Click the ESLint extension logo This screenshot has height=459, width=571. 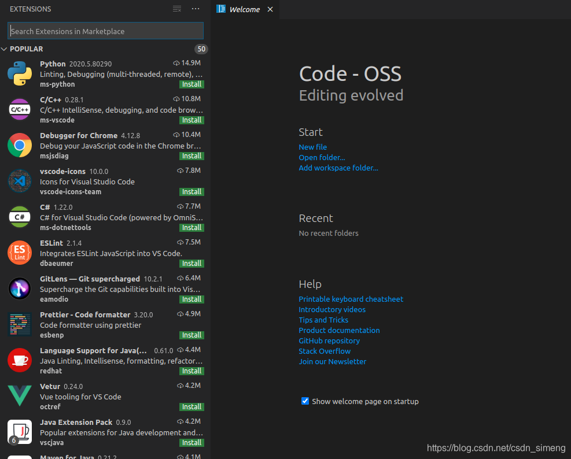20,253
